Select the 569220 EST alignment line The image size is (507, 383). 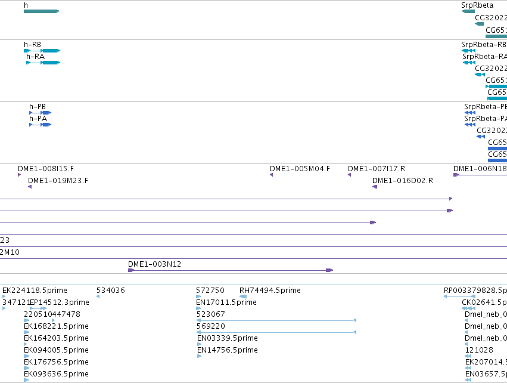point(276,332)
